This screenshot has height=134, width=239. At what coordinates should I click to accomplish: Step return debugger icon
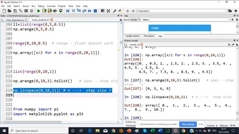click(84, 11)
